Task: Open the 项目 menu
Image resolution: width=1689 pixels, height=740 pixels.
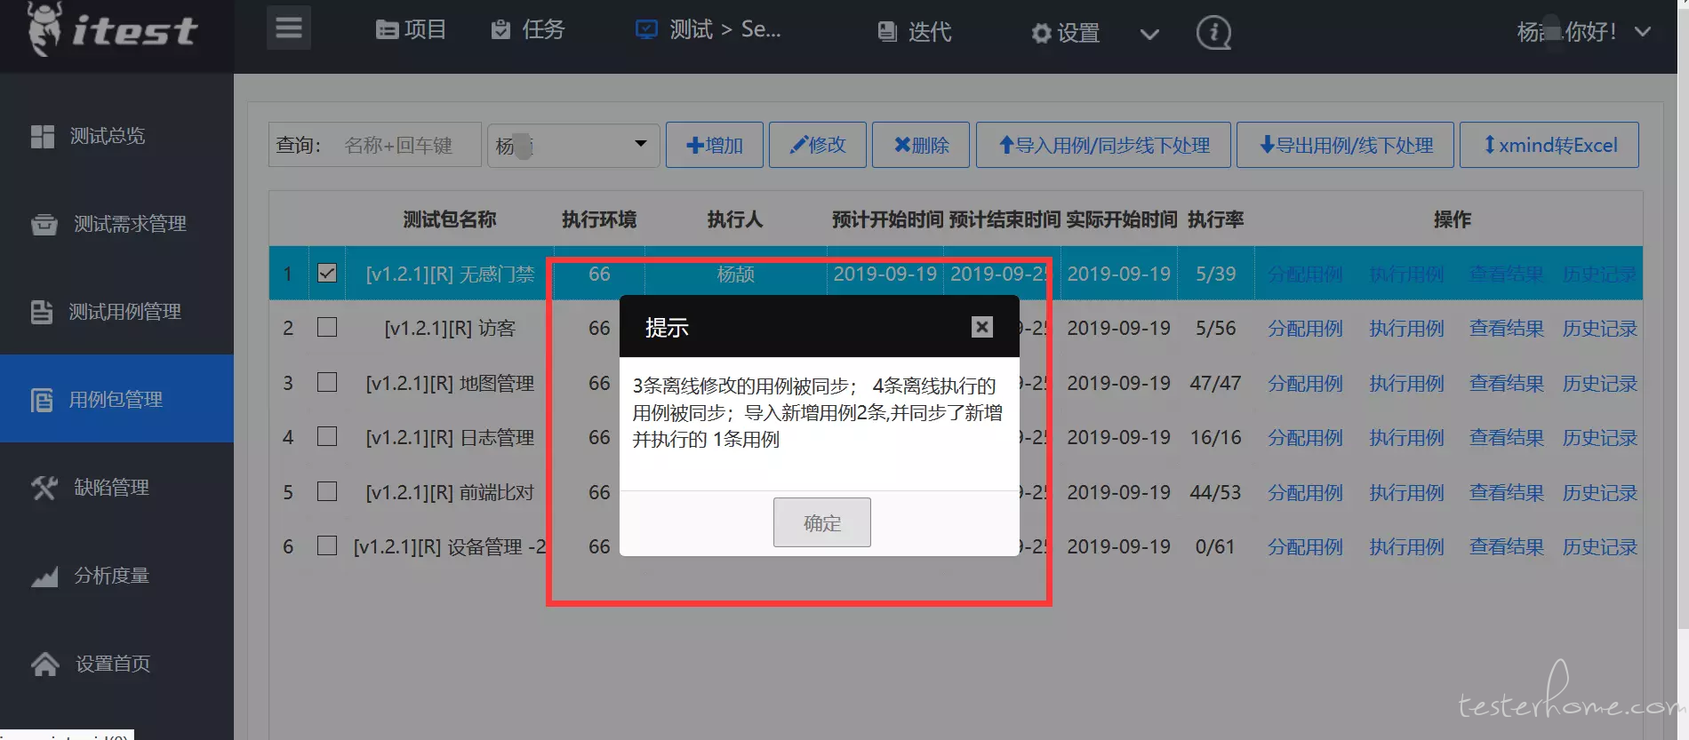Action: [x=411, y=30]
